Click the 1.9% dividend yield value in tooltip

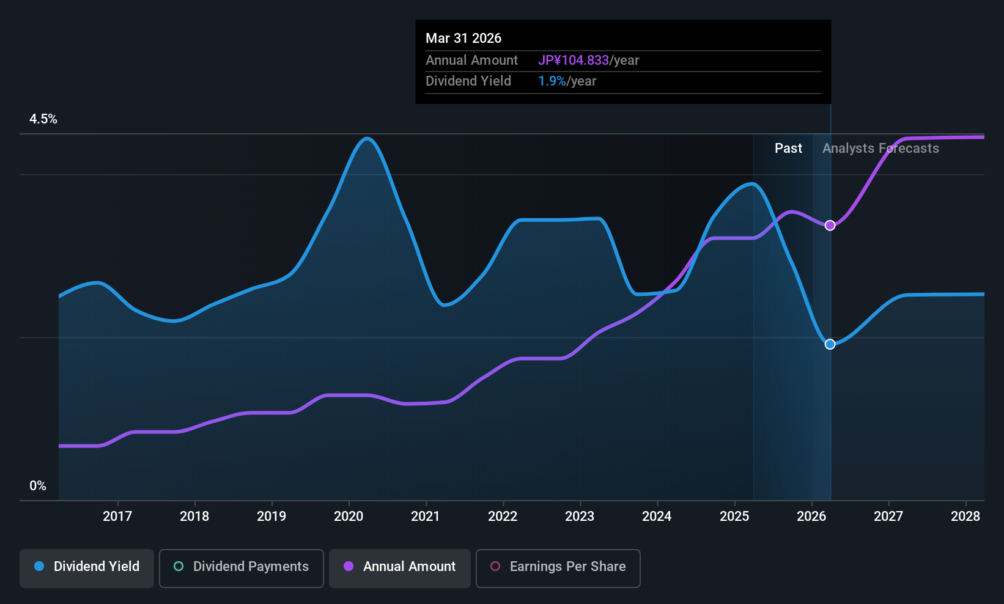[x=552, y=81]
